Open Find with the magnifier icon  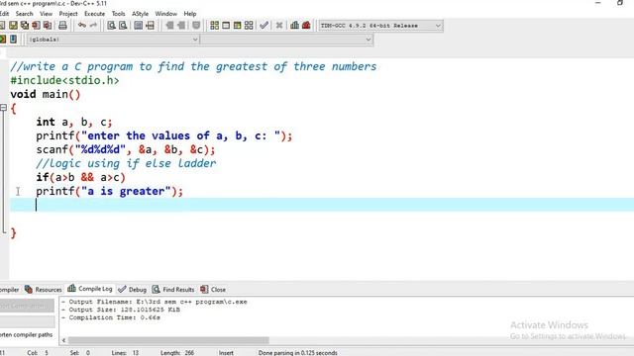(111, 26)
